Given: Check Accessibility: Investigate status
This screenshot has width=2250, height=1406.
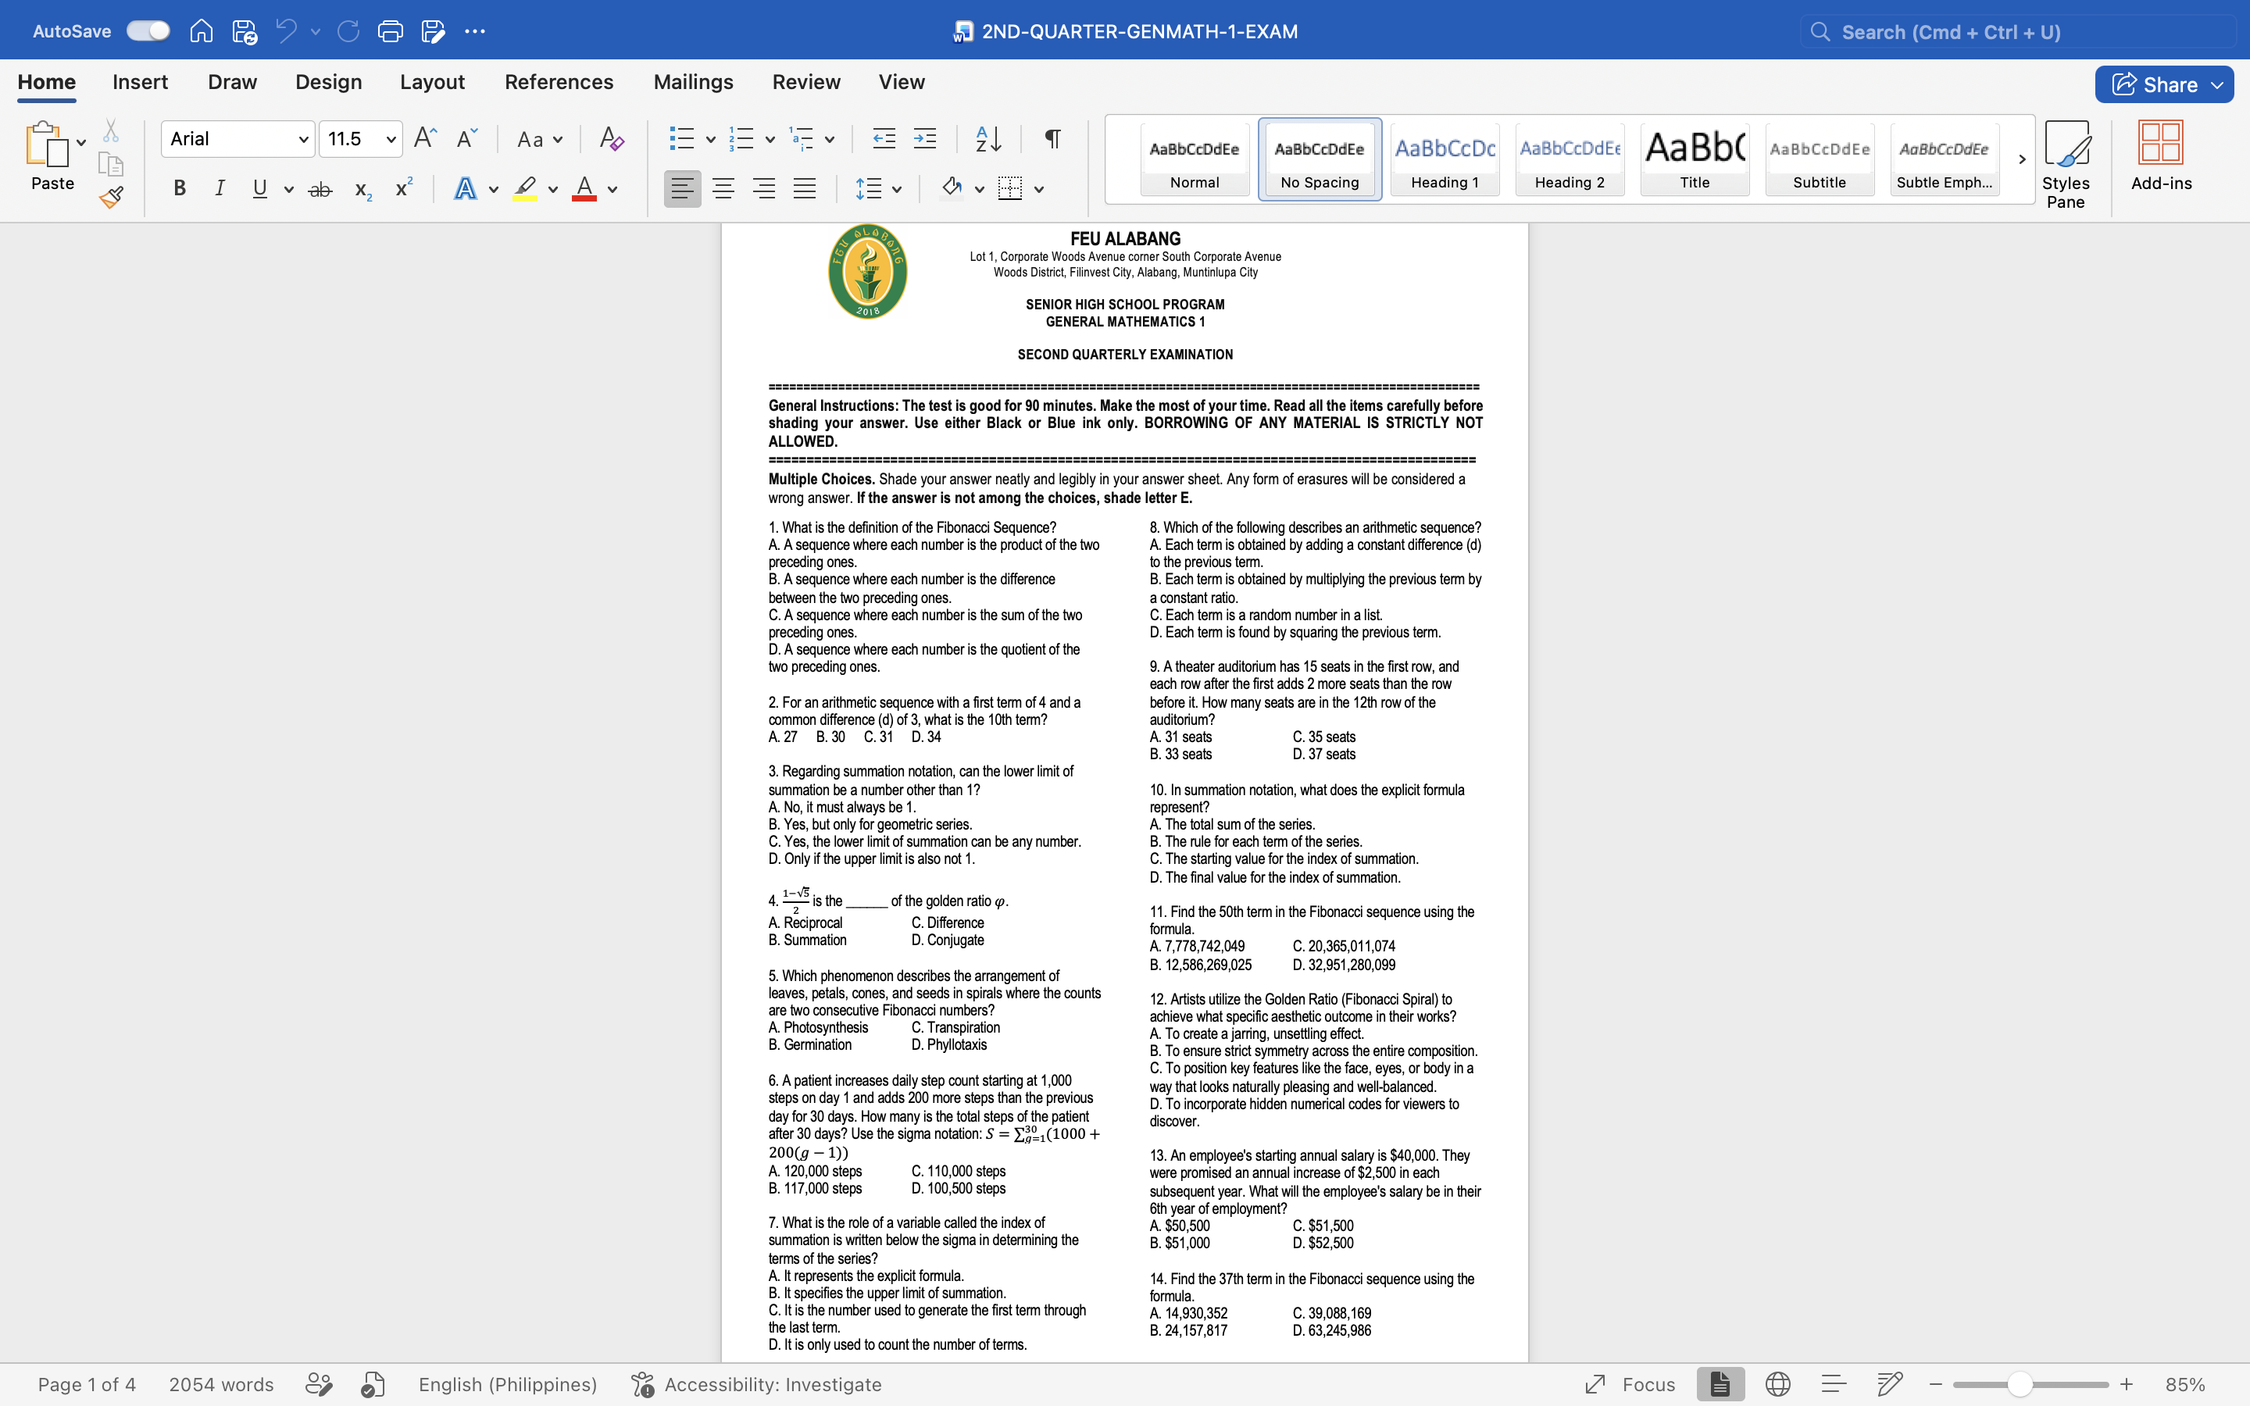Looking at the screenshot, I should click(756, 1383).
